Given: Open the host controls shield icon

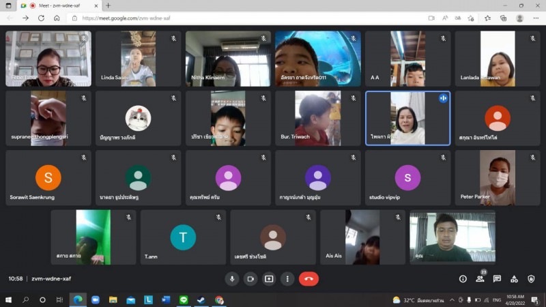Looking at the screenshot, I should tap(531, 278).
